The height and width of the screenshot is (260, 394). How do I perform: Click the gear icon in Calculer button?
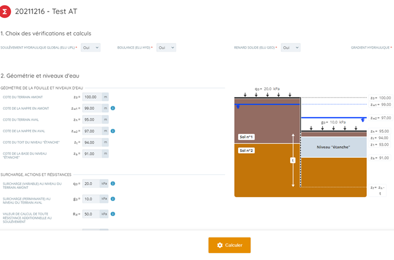[x=220, y=245]
